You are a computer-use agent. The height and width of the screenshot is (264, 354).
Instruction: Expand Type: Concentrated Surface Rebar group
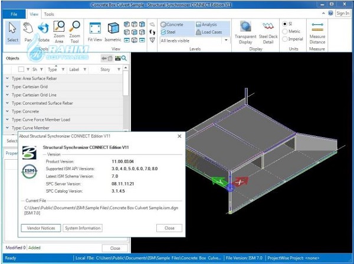(x=7, y=103)
